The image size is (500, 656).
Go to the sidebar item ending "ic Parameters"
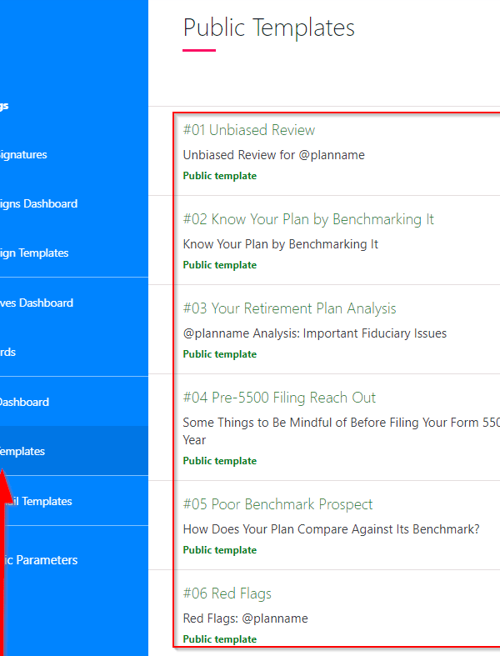click(x=39, y=560)
